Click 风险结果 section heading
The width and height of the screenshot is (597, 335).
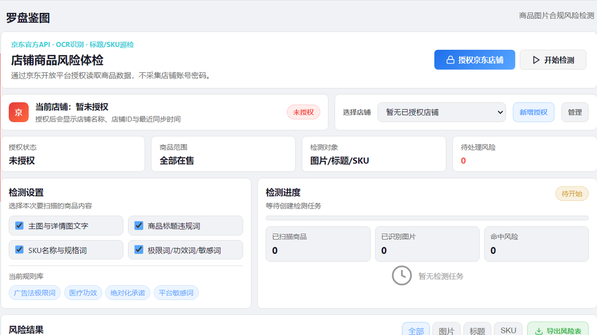[x=26, y=330]
